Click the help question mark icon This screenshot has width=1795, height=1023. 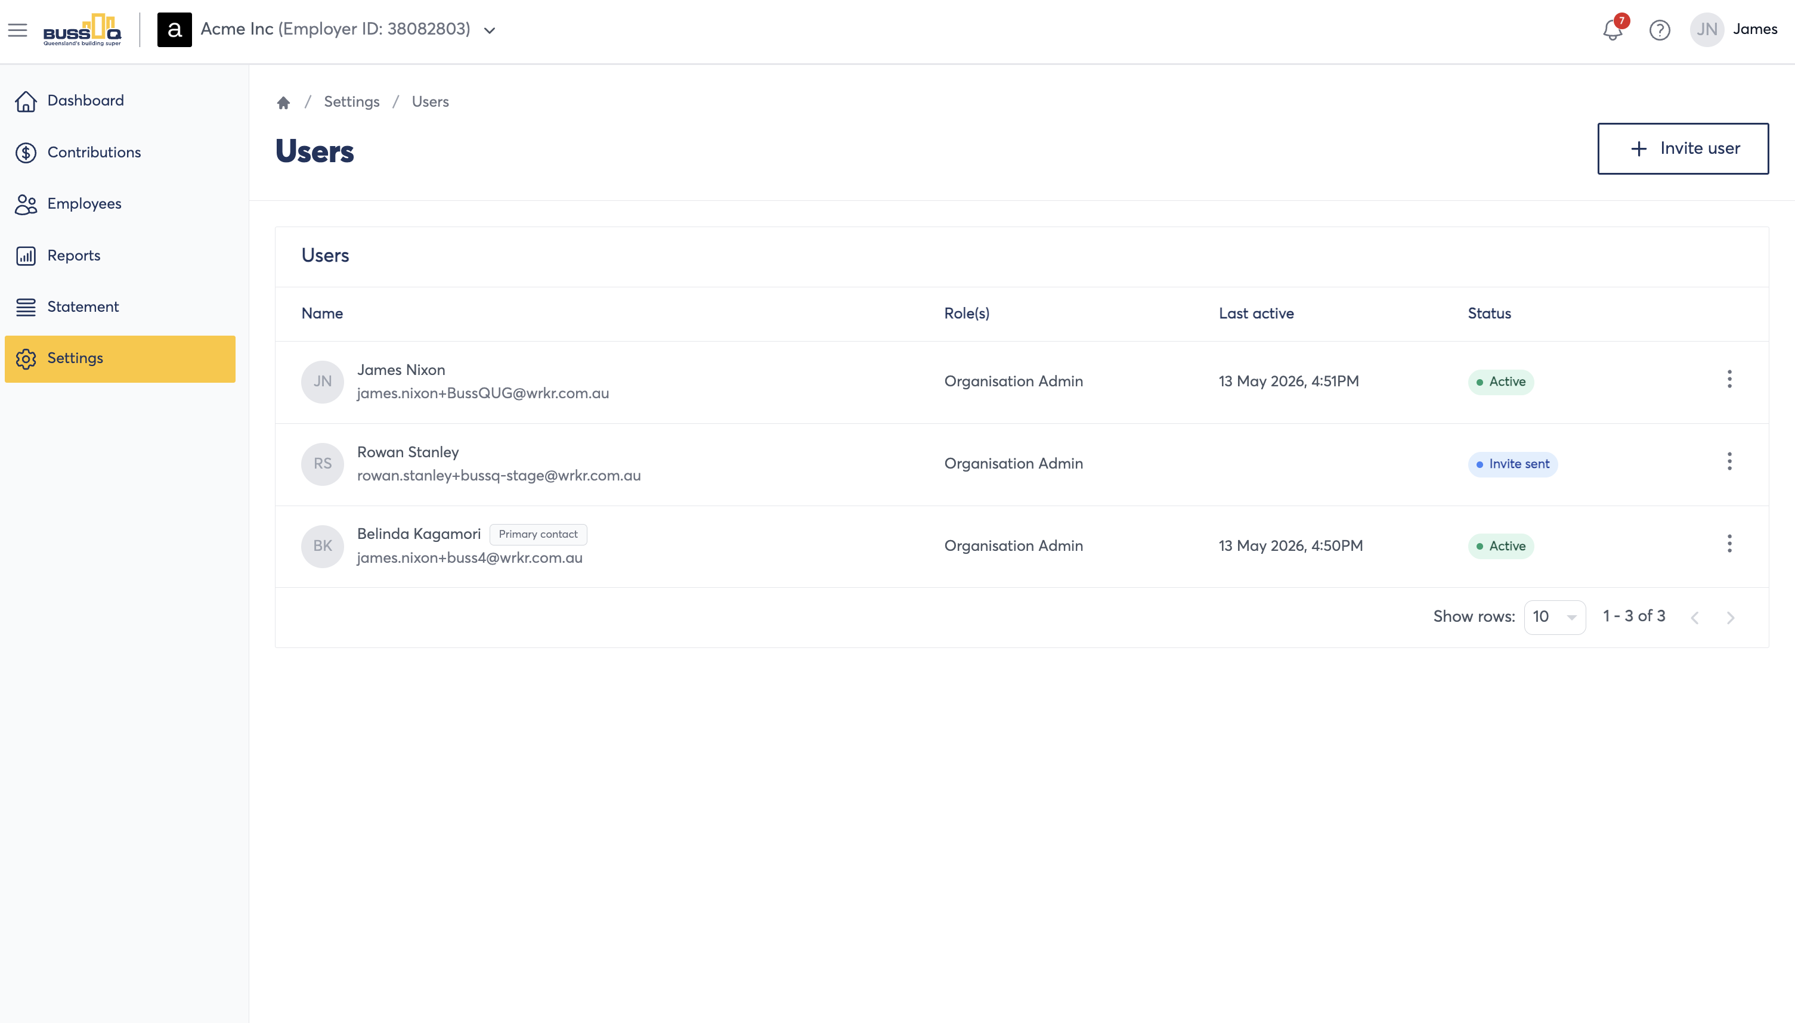(x=1660, y=30)
